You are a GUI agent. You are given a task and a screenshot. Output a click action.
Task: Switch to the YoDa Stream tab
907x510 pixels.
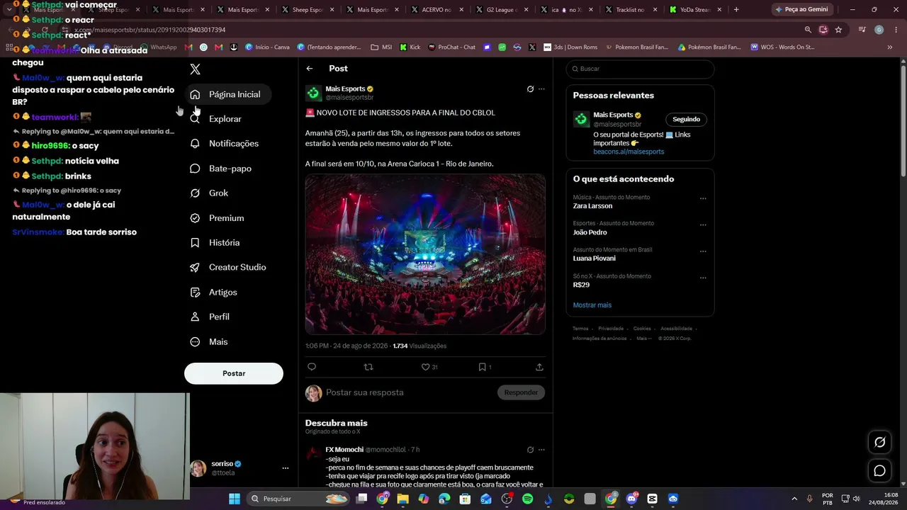(693, 10)
